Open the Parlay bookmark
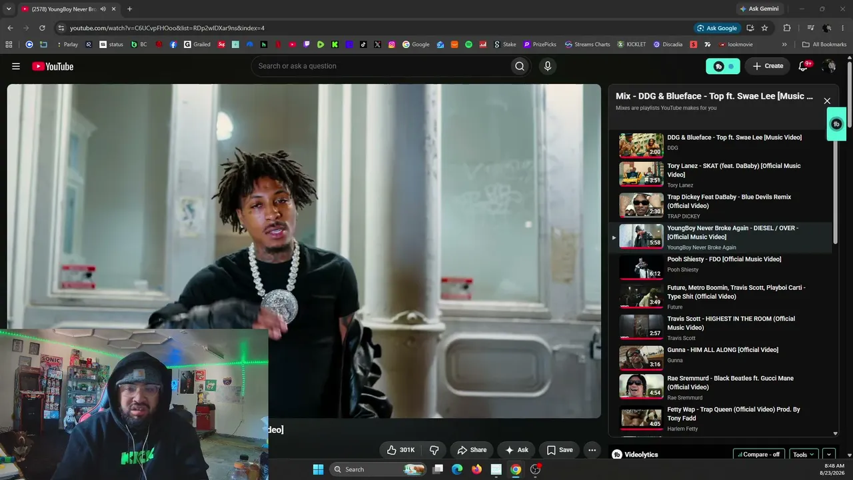Image resolution: width=853 pixels, height=480 pixels. pos(67,45)
